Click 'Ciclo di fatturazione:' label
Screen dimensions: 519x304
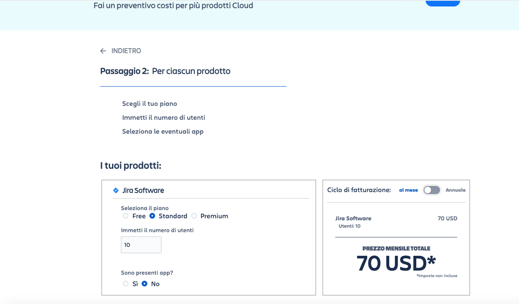[359, 190]
